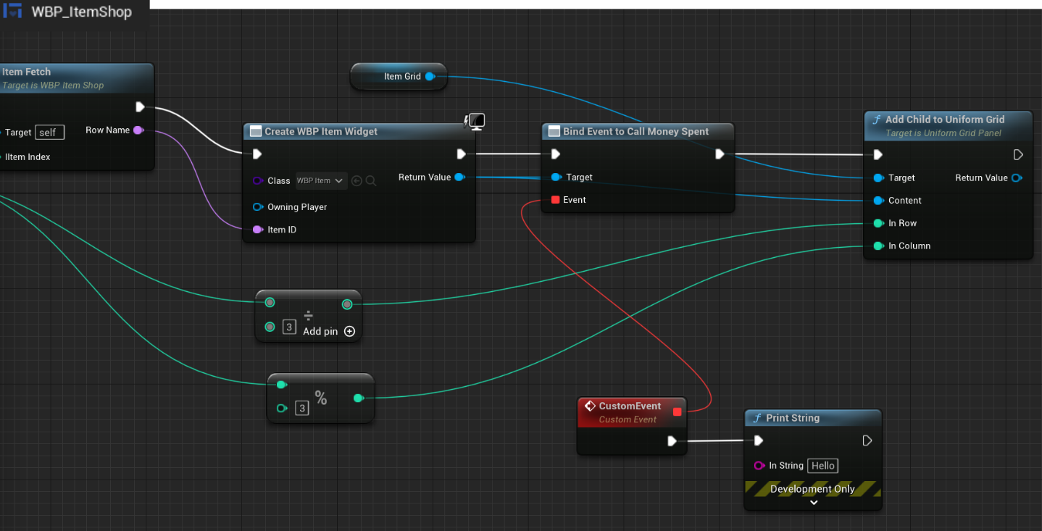Screen dimensions: 1042x531
Task: Click the magnifier browse icon beside the Class dropdown
Action: coord(370,180)
